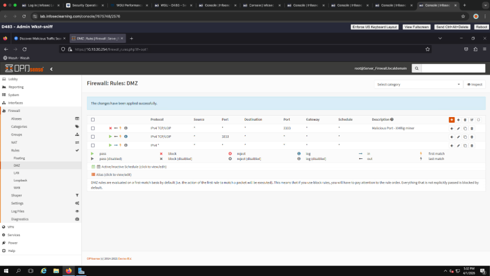
Task: Bookmark this page with Firefox star
Action: (x=428, y=49)
